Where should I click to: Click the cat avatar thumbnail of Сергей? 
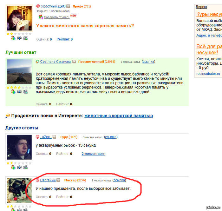pyautogui.click(x=19, y=190)
